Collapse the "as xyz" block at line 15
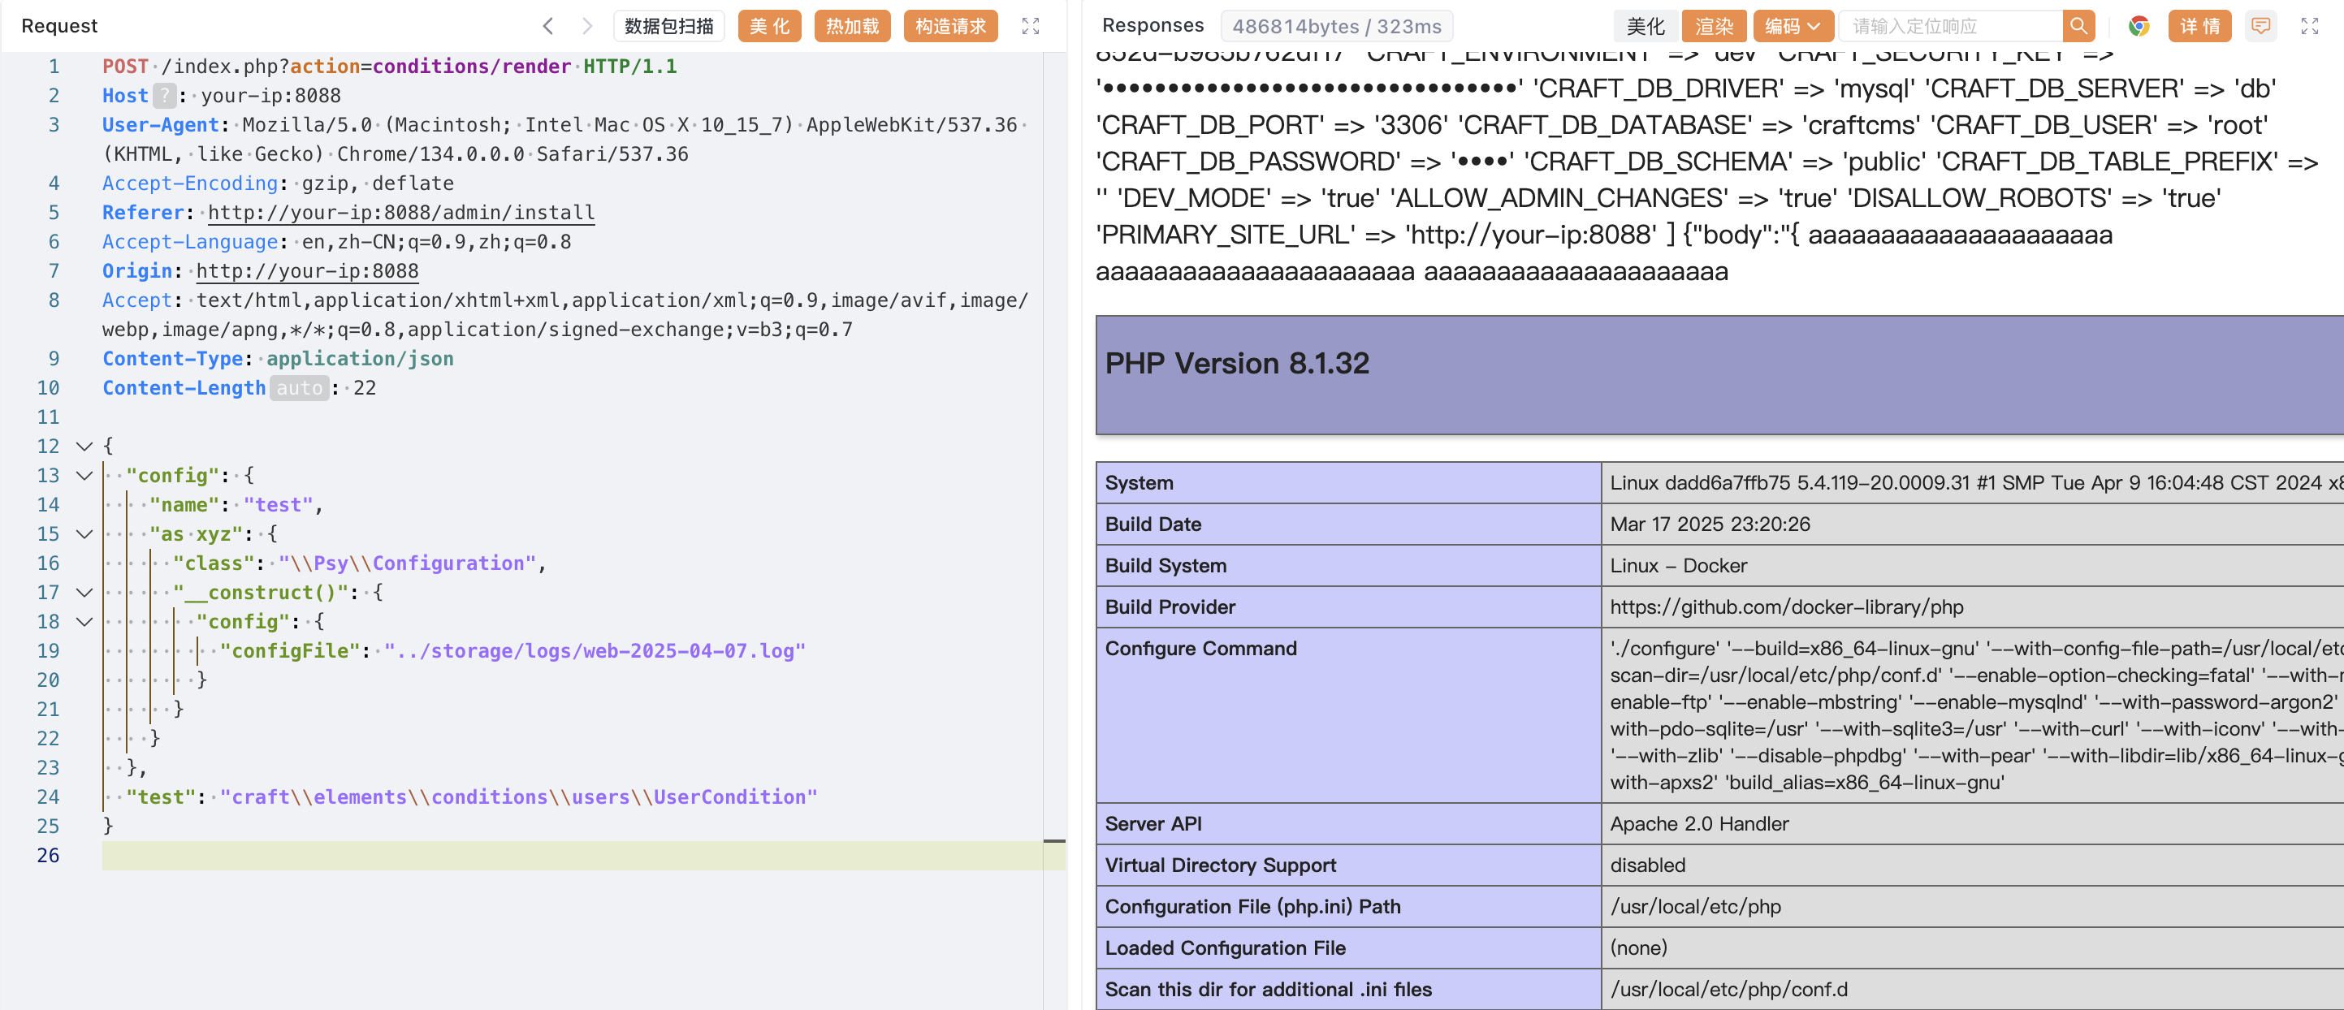The image size is (2344, 1010). [x=84, y=534]
